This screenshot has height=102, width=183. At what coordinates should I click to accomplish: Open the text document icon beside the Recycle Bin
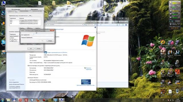pos(170,92)
